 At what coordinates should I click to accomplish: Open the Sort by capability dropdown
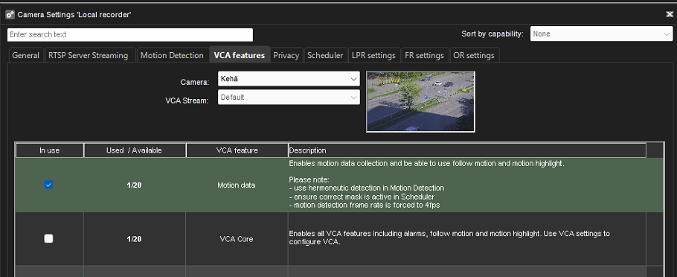[x=601, y=34]
